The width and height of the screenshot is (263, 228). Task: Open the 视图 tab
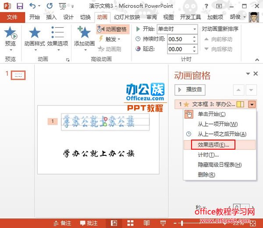pyautogui.click(x=168, y=17)
